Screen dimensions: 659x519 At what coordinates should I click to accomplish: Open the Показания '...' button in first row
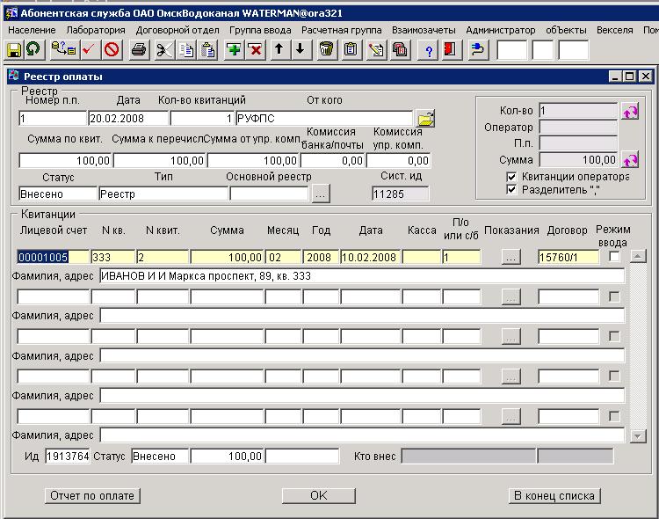tap(511, 257)
